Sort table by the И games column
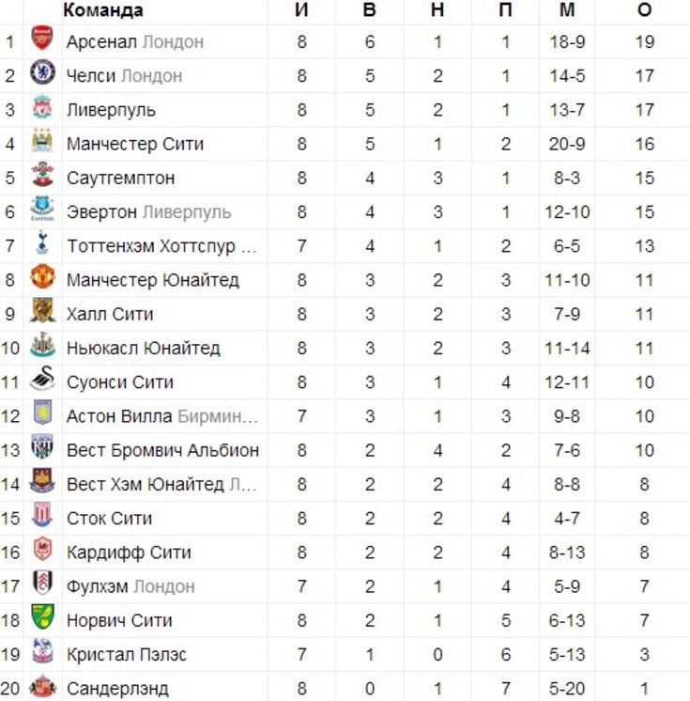Viewport: 690px width, 701px height. point(301,9)
